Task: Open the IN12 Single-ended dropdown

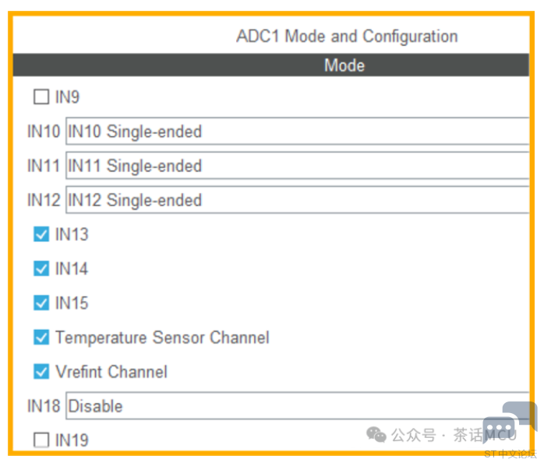Action: click(297, 200)
